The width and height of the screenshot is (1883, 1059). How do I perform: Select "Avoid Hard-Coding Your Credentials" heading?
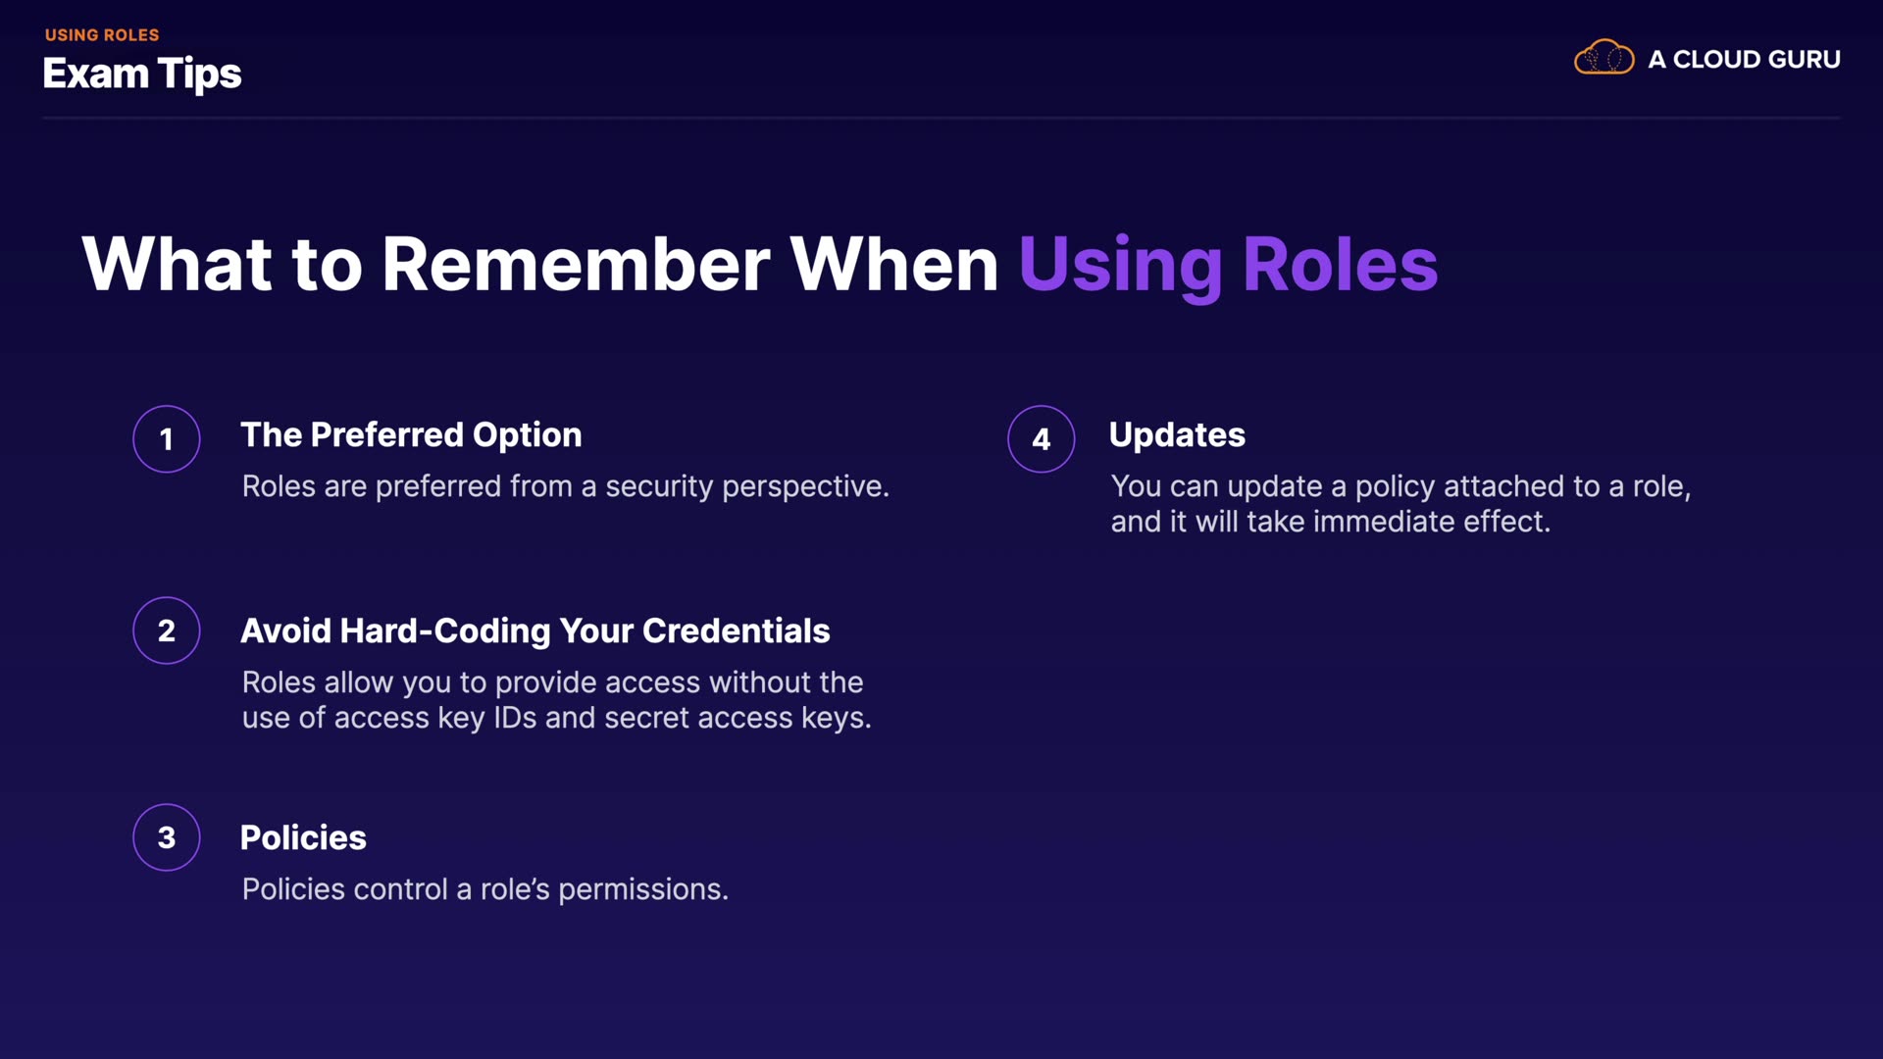click(x=534, y=631)
